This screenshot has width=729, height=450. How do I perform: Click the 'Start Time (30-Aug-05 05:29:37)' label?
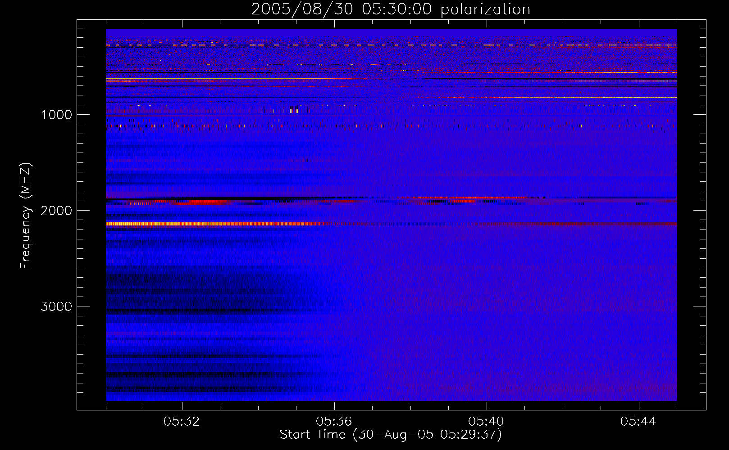point(391,435)
